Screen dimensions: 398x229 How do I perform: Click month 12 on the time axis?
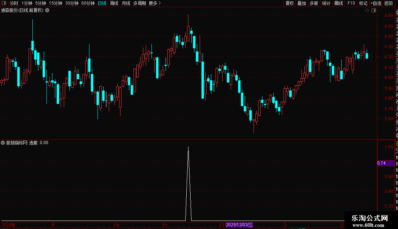[x=222, y=225]
